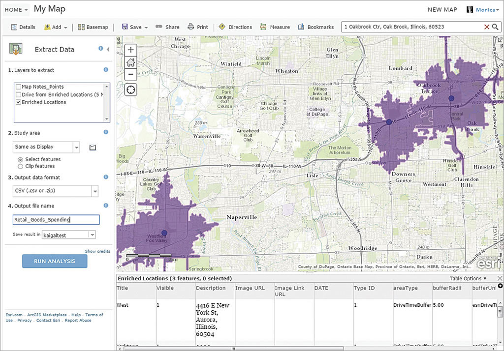Run the analysis

[55, 261]
